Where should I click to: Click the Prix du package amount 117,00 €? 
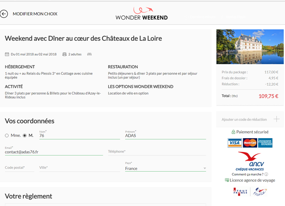pos(271,72)
